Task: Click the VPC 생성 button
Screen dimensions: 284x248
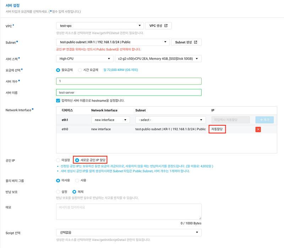Action: point(158,26)
